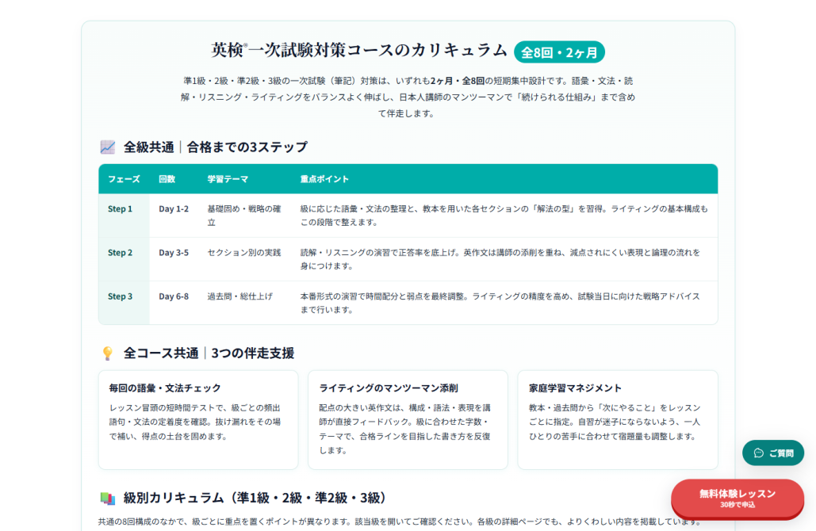Click 基礎固め・戦略の確立 theme cell
Viewport: 816px width, 531px height.
point(244,216)
